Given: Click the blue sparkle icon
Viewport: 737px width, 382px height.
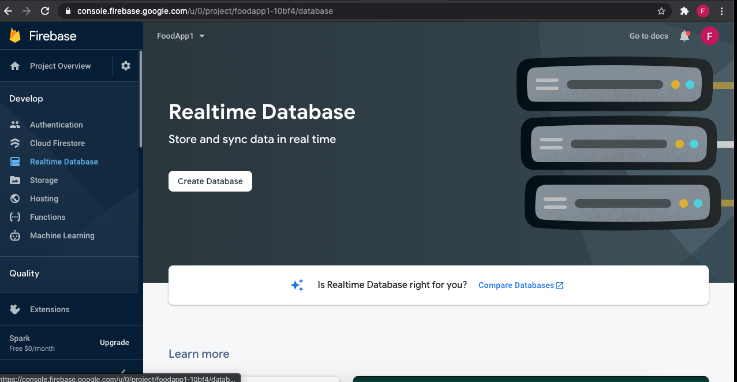Looking at the screenshot, I should (297, 285).
